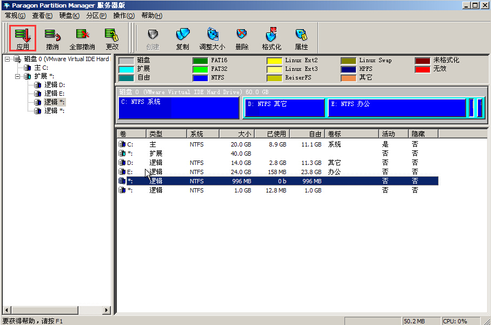Open the 操作(O) menu
This screenshot has width=491, height=325.
click(x=124, y=16)
